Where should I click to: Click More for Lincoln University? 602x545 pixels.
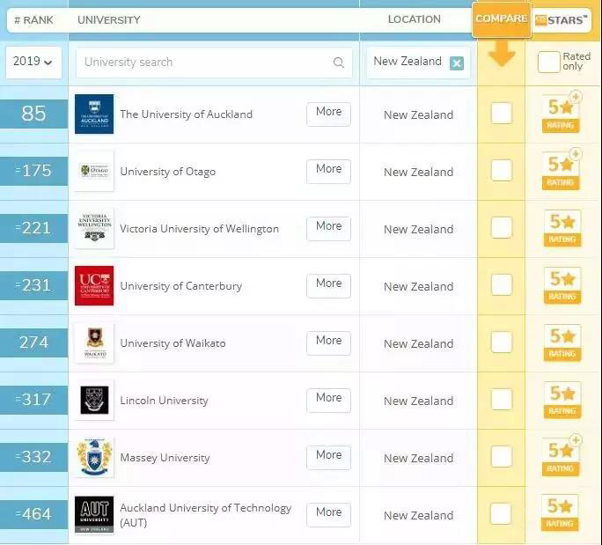[x=328, y=401]
